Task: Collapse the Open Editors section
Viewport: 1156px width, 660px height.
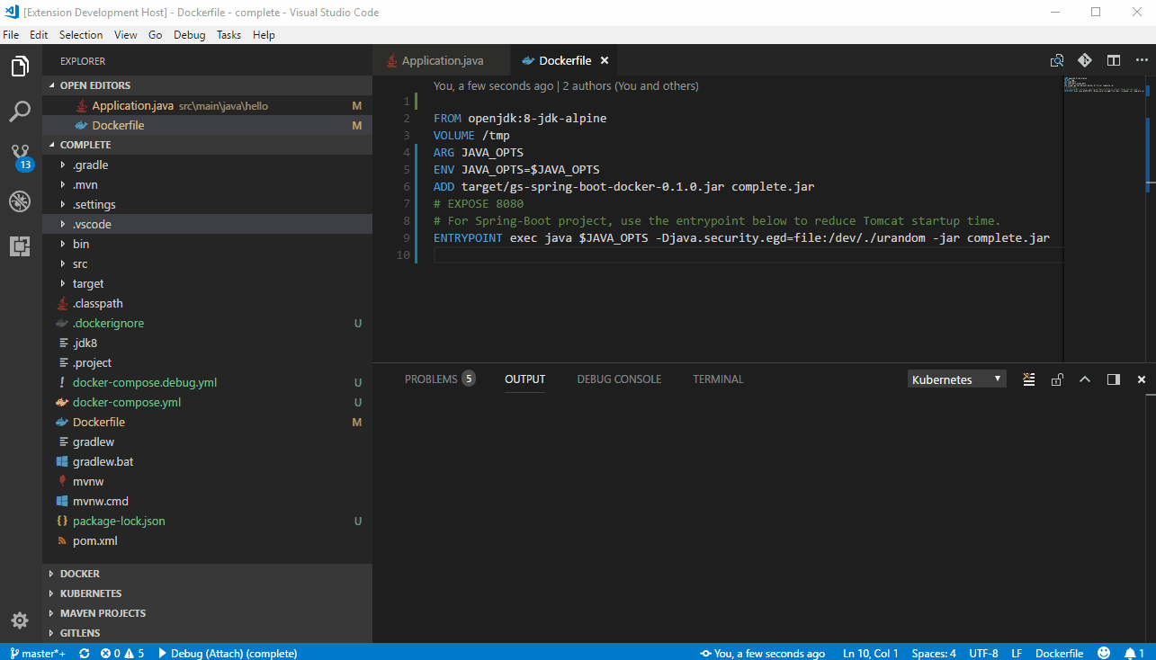Action: pyautogui.click(x=207, y=85)
